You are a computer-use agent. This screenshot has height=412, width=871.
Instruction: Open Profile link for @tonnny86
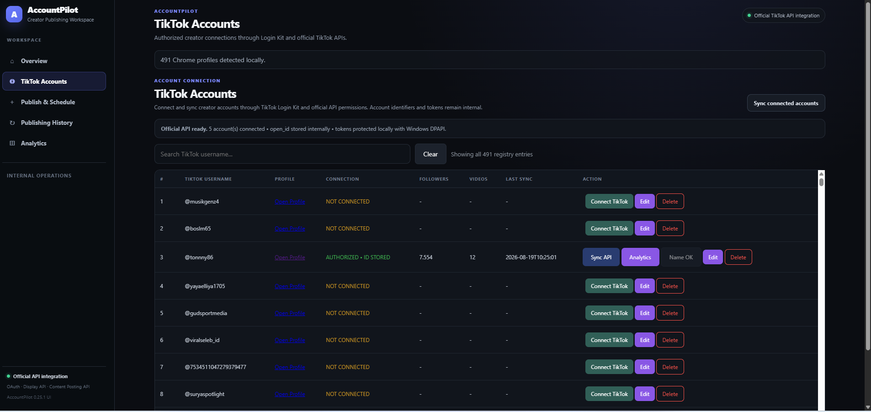tap(290, 257)
